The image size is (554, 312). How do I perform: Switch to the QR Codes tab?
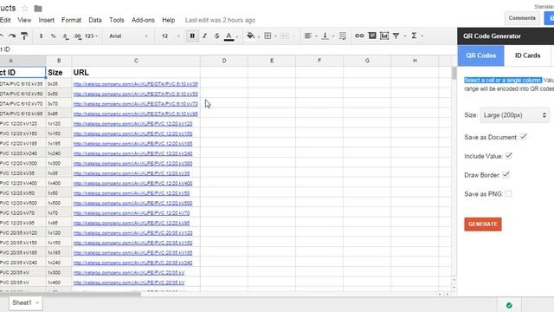[x=481, y=55]
